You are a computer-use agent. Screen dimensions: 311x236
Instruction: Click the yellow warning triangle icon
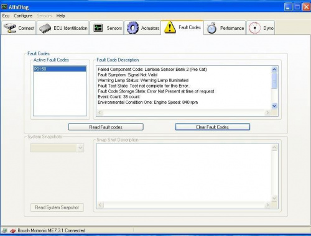(170, 27)
